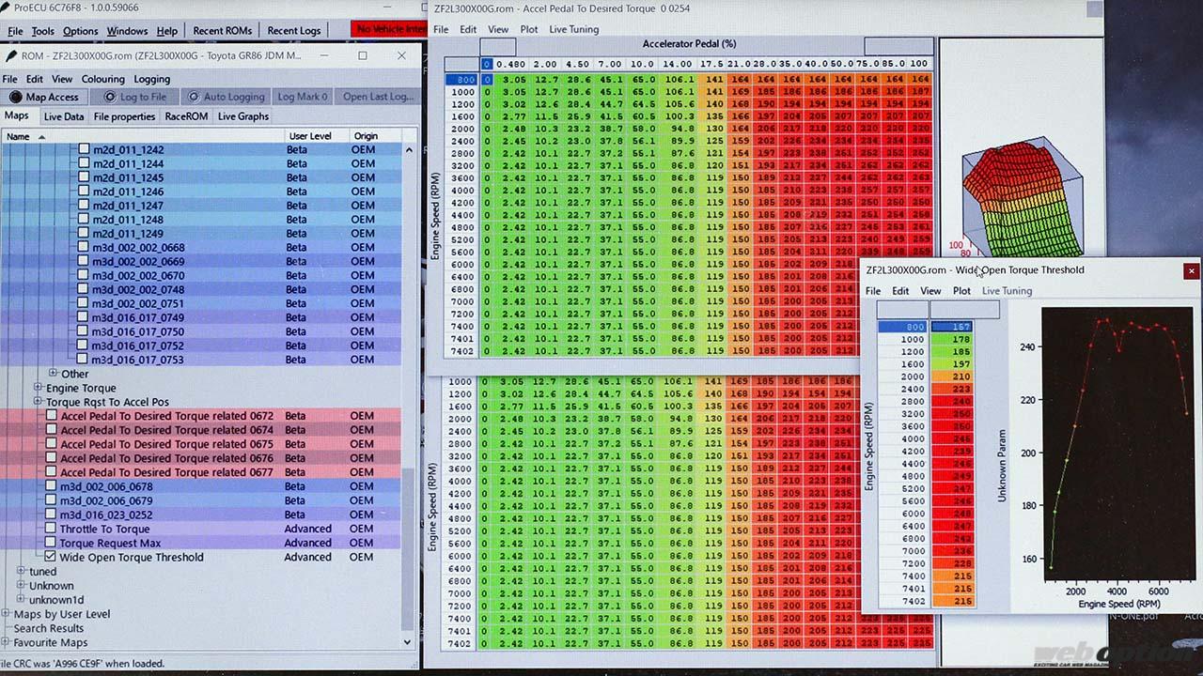Check the Throttle To Torque checkbox
Screen dimensions: 1203x676
51,529
